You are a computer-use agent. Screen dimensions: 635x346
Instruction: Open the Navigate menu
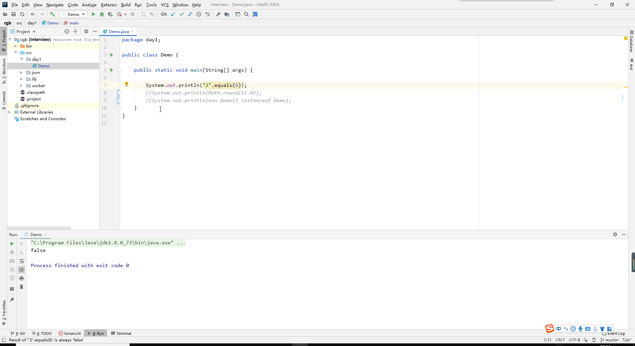coord(55,5)
